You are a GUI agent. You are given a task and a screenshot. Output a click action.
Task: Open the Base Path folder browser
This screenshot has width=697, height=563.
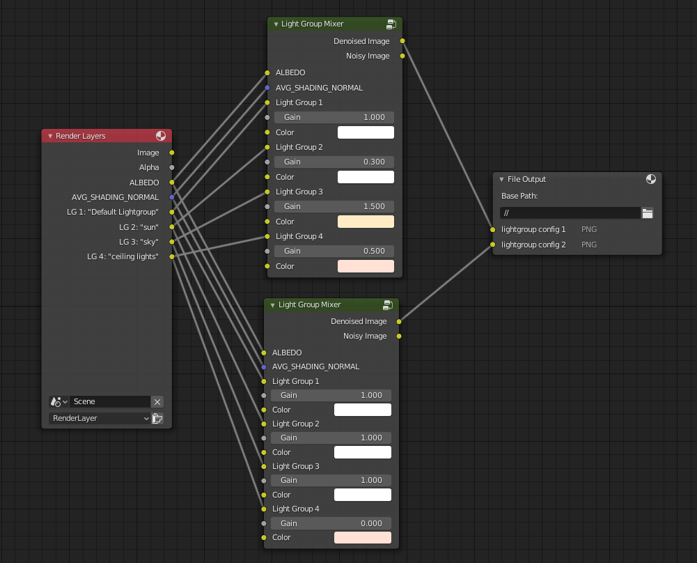[x=648, y=213]
